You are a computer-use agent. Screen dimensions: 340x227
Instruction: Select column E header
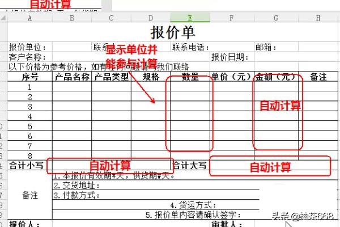(190, 18)
